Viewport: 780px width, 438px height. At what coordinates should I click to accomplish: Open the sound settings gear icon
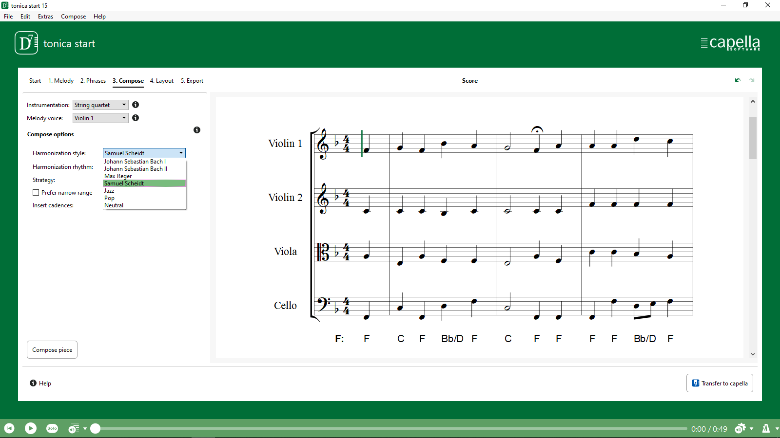click(740, 428)
